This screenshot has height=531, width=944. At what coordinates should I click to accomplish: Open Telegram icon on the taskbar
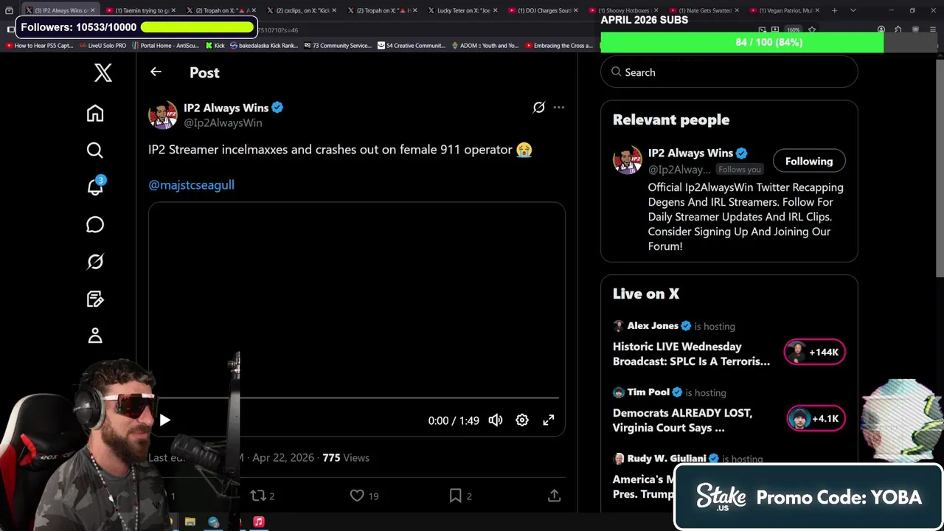(213, 522)
